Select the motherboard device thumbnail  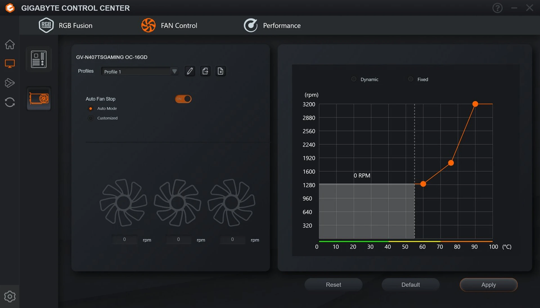point(39,59)
